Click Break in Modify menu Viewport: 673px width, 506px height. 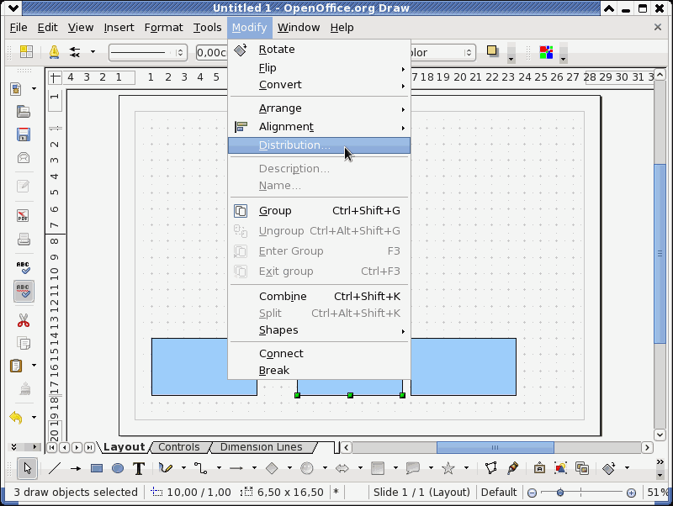320,370
